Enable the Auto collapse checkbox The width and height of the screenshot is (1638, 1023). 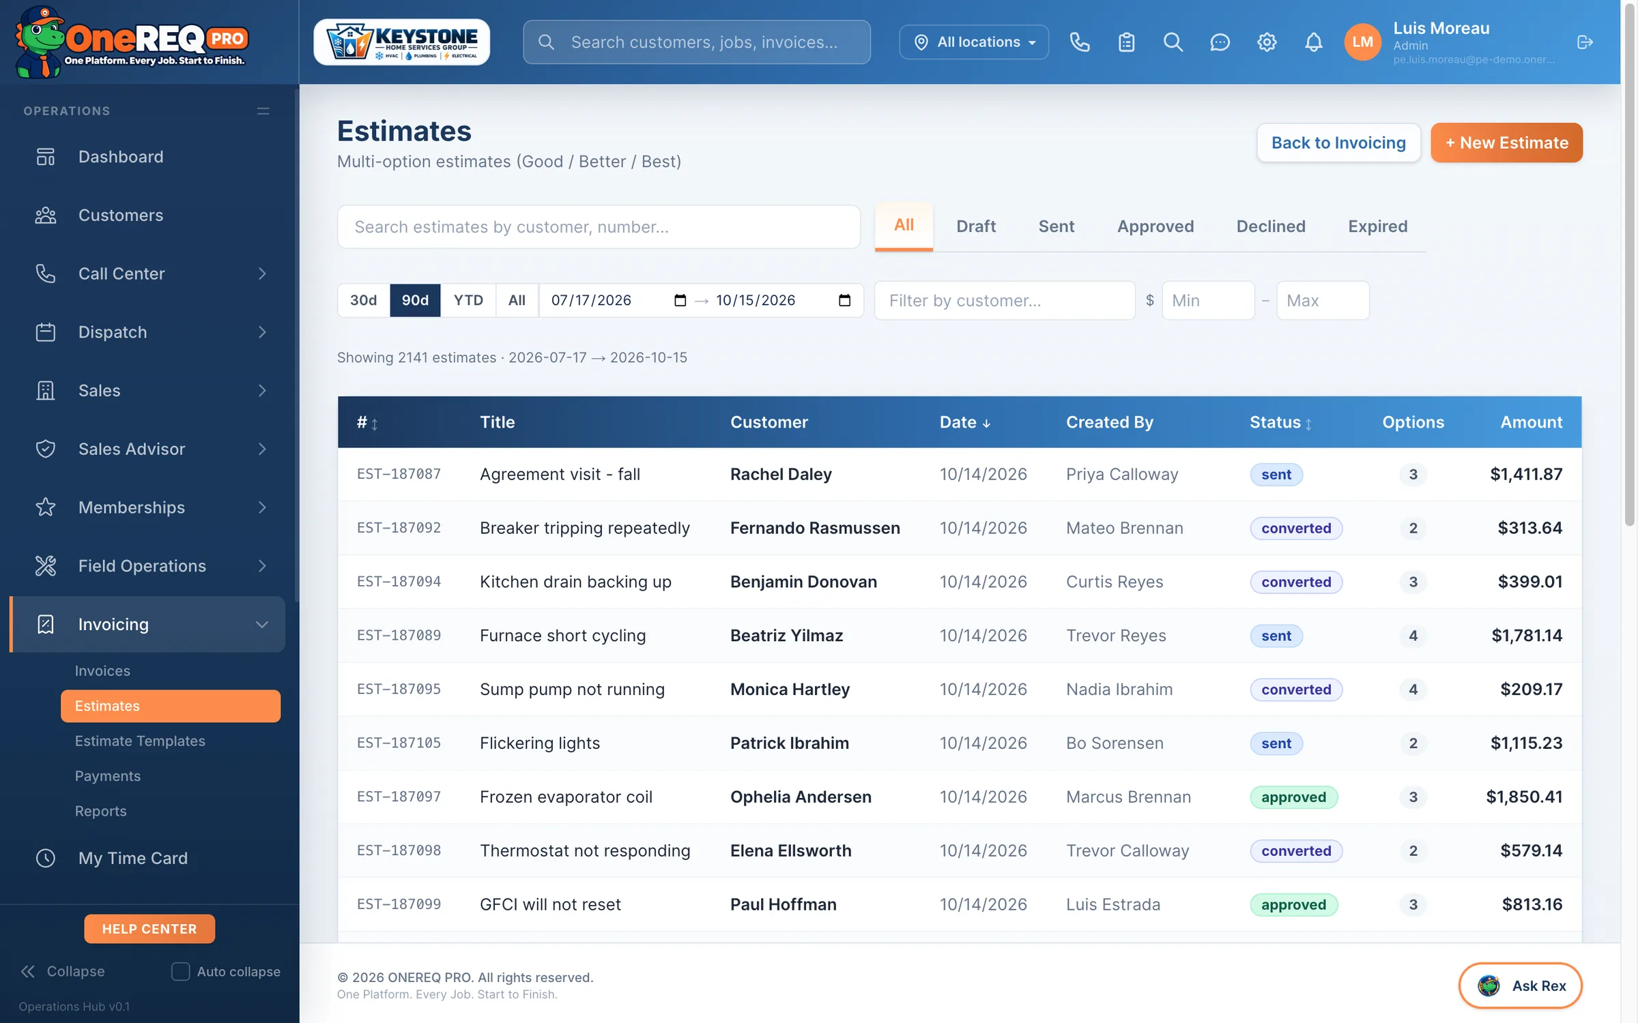(180, 971)
